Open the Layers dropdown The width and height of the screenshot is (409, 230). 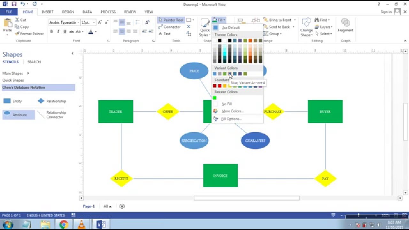(x=324, y=27)
